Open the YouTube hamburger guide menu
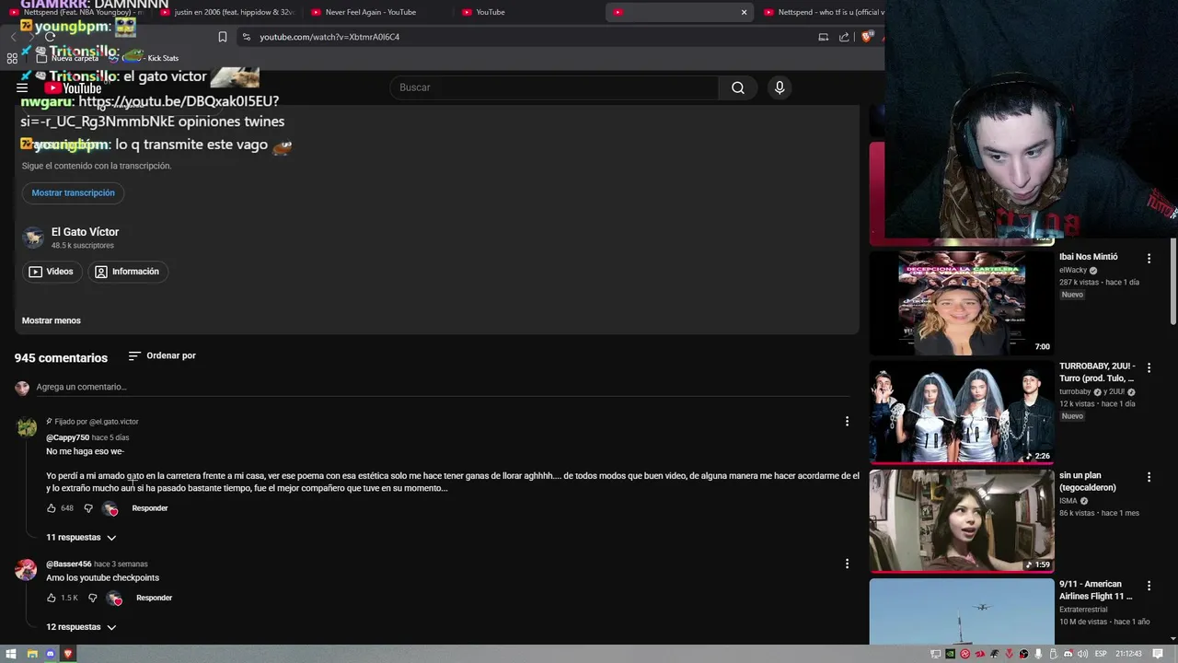 coord(22,87)
